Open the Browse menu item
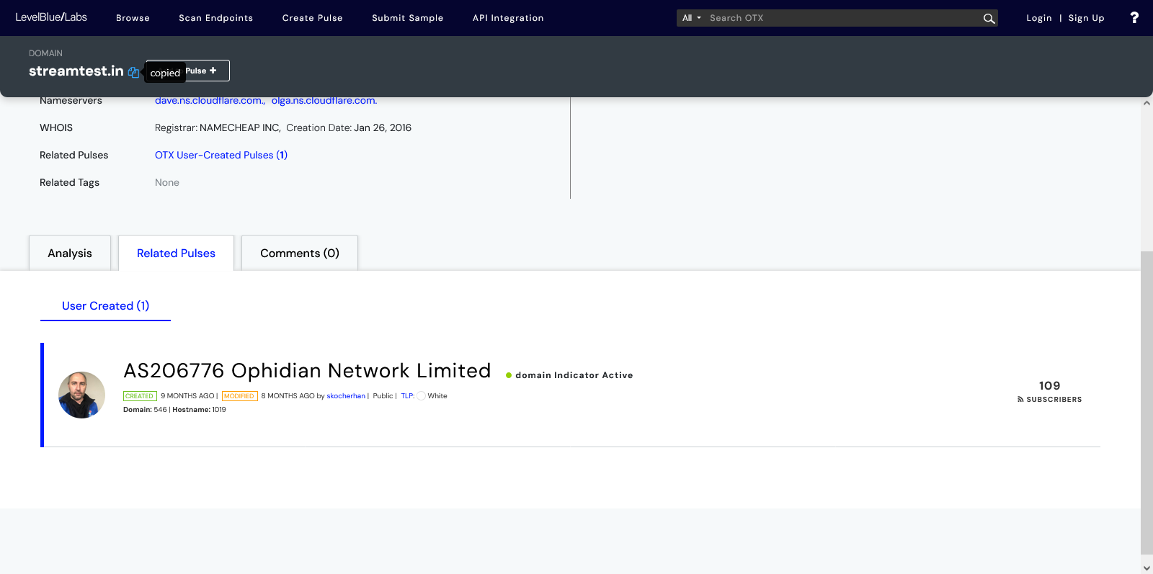 133,18
